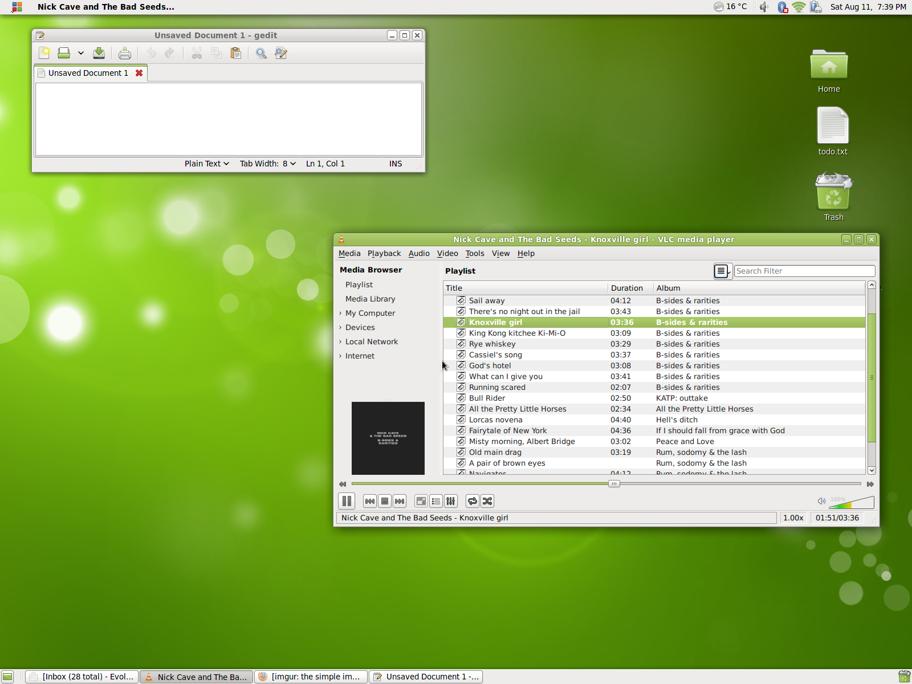The width and height of the screenshot is (912, 684).
Task: Open the Tab Width dropdown in gedit
Action: tap(267, 164)
